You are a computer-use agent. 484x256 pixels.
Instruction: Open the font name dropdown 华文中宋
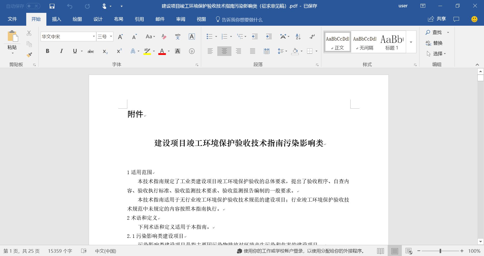pyautogui.click(x=94, y=37)
